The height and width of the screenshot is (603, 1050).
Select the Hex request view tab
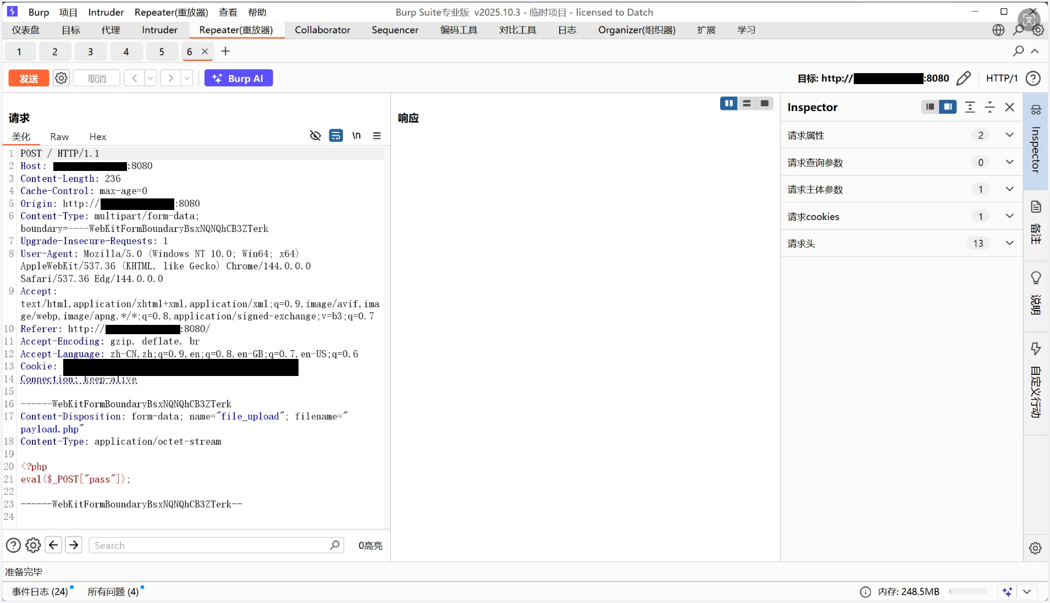pyautogui.click(x=98, y=137)
